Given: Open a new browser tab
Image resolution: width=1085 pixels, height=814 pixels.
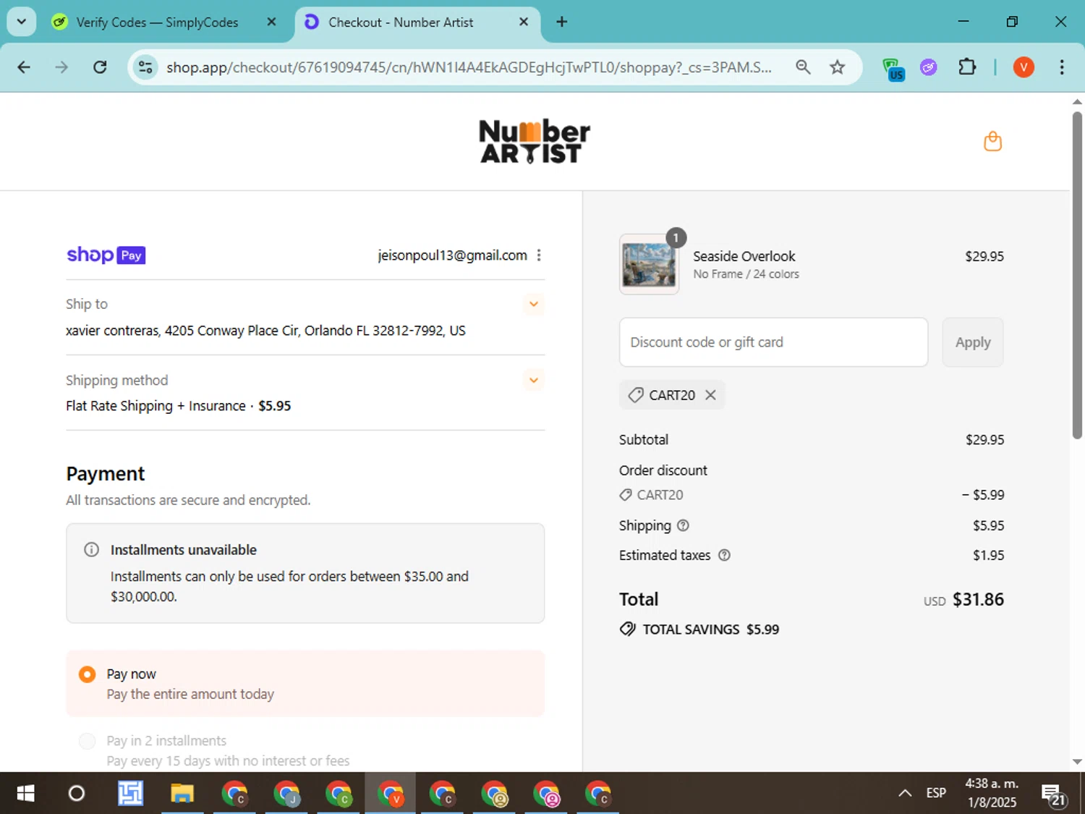Looking at the screenshot, I should 561,22.
